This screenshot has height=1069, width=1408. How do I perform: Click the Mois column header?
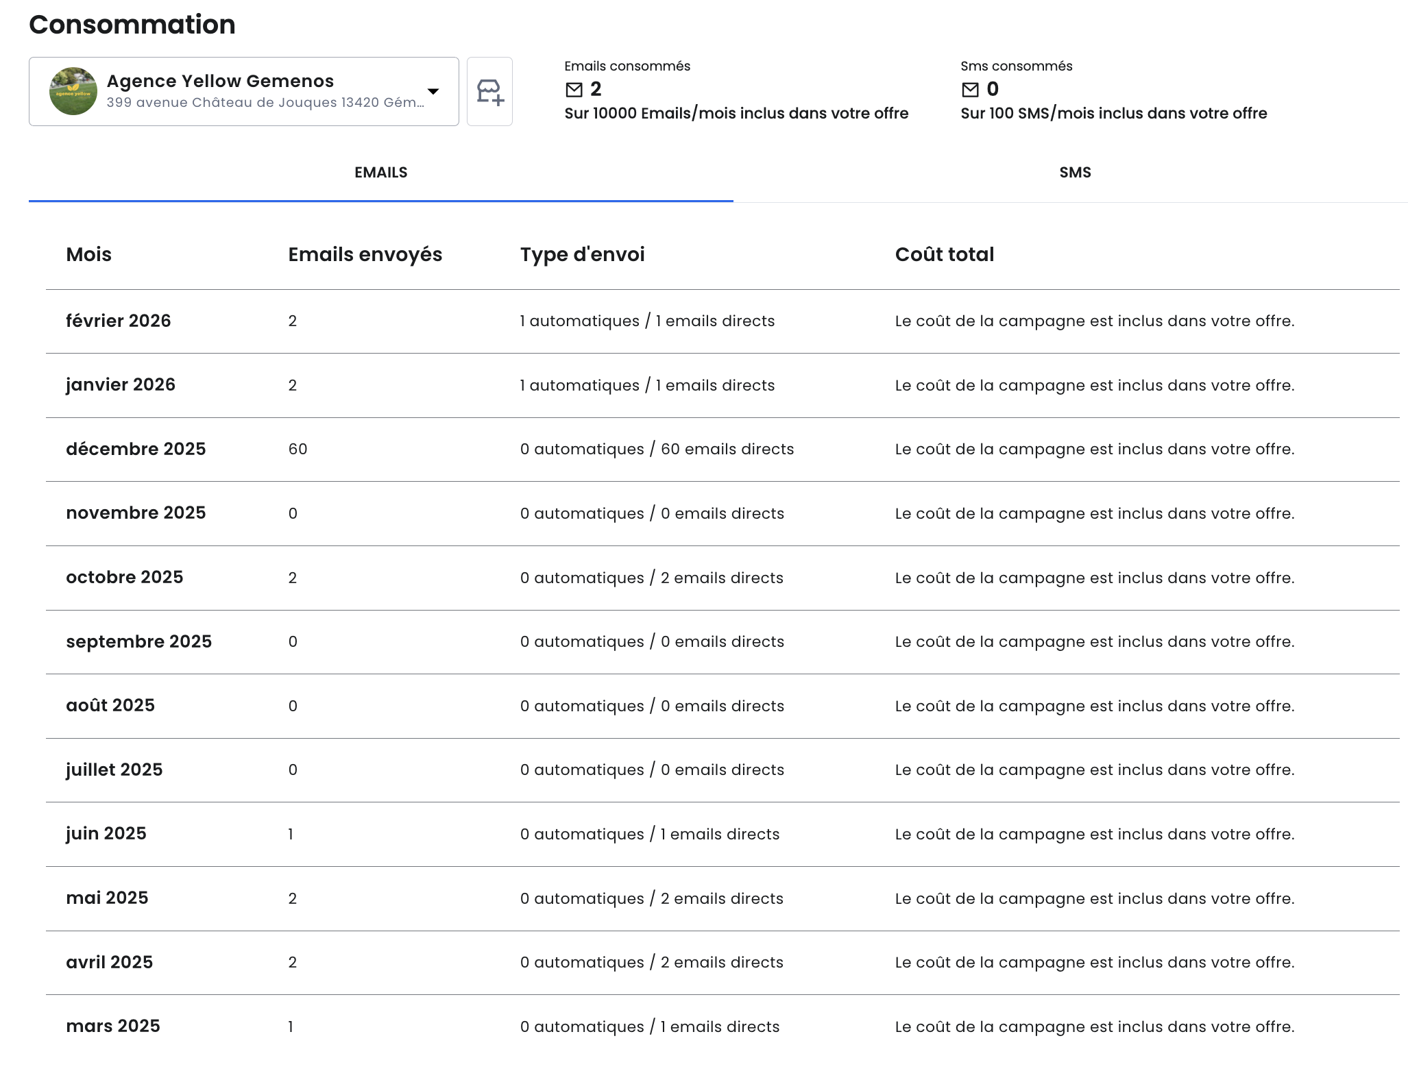(x=89, y=254)
